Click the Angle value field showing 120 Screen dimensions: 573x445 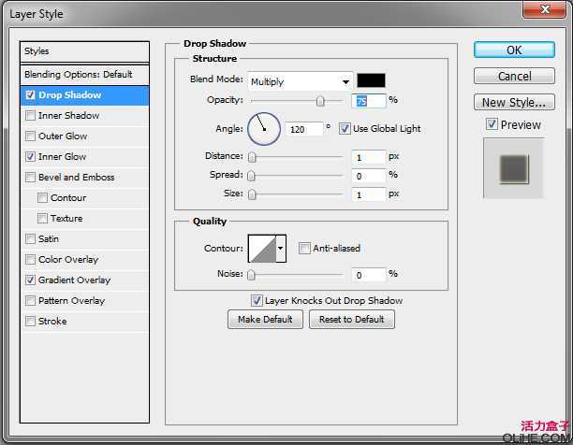click(304, 129)
